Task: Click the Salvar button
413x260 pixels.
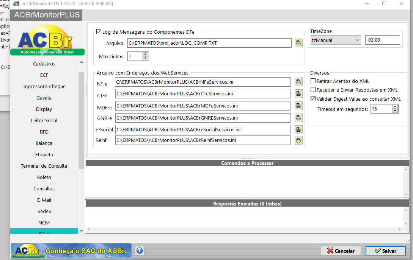Action: coord(385,251)
